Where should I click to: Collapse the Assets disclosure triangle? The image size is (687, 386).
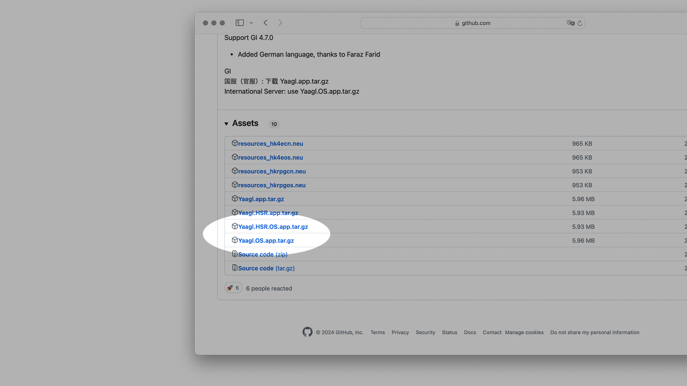(x=226, y=124)
